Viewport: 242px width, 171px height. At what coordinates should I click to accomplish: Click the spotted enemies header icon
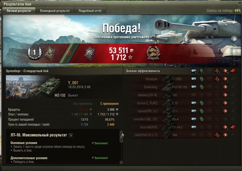(194, 71)
